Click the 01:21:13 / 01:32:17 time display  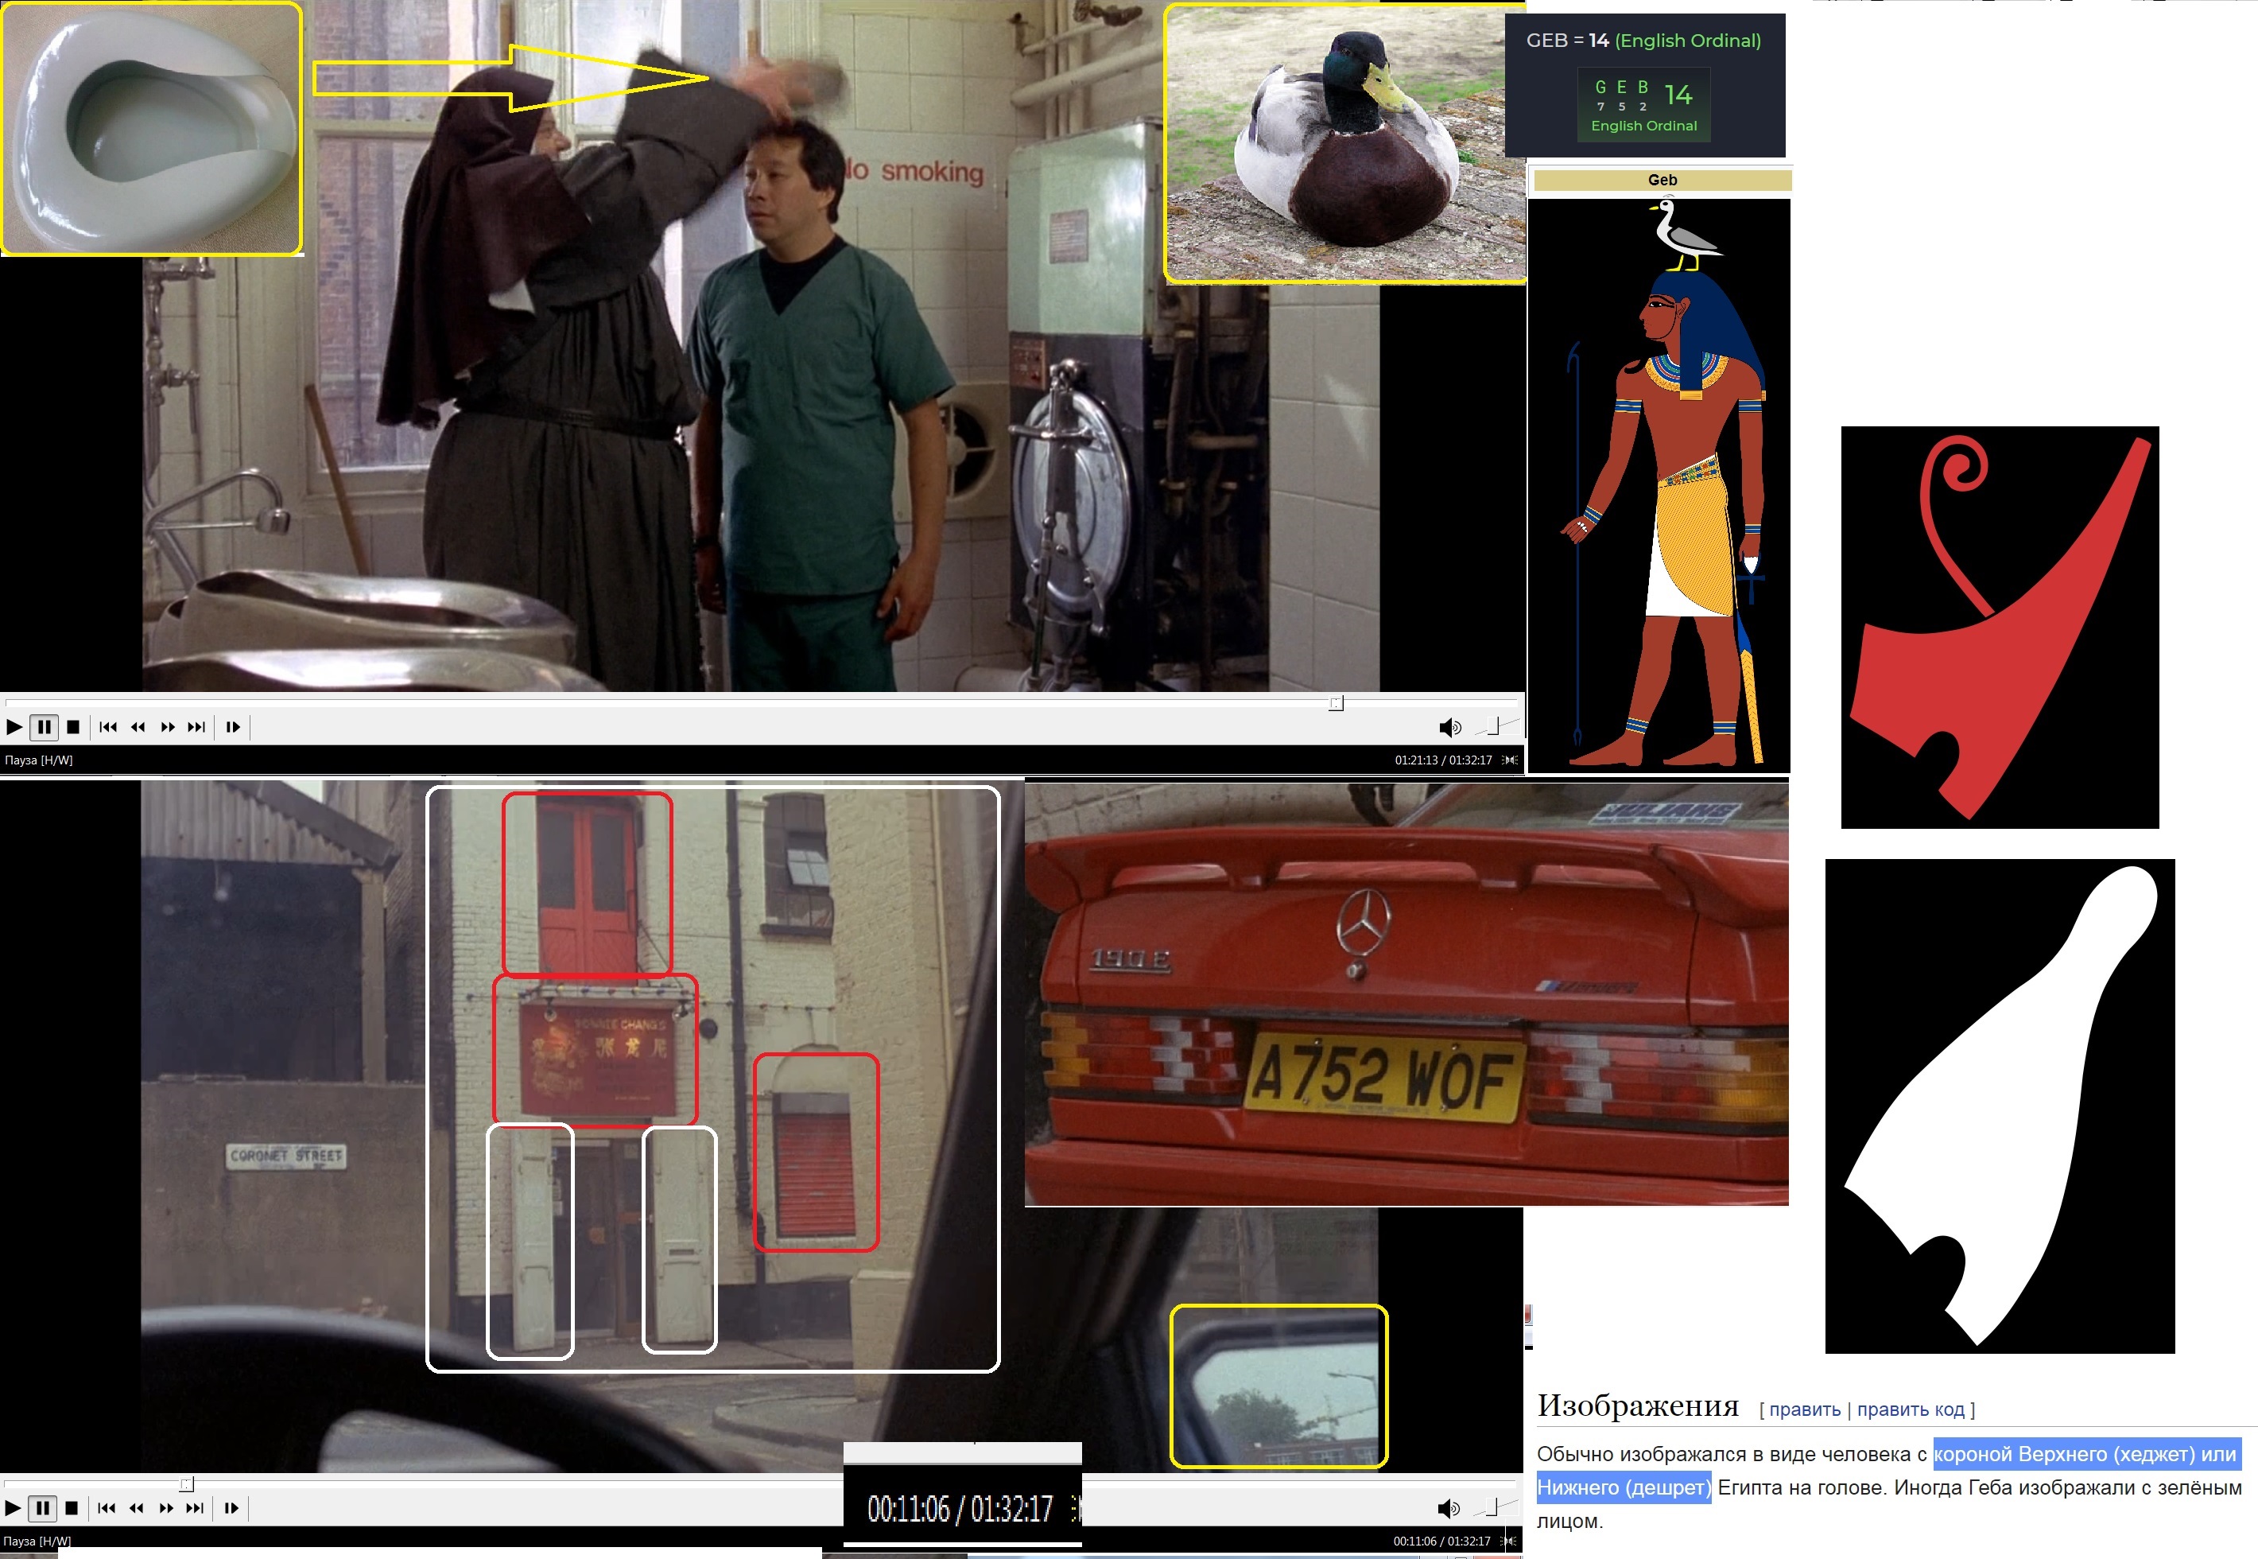pyautogui.click(x=1443, y=760)
